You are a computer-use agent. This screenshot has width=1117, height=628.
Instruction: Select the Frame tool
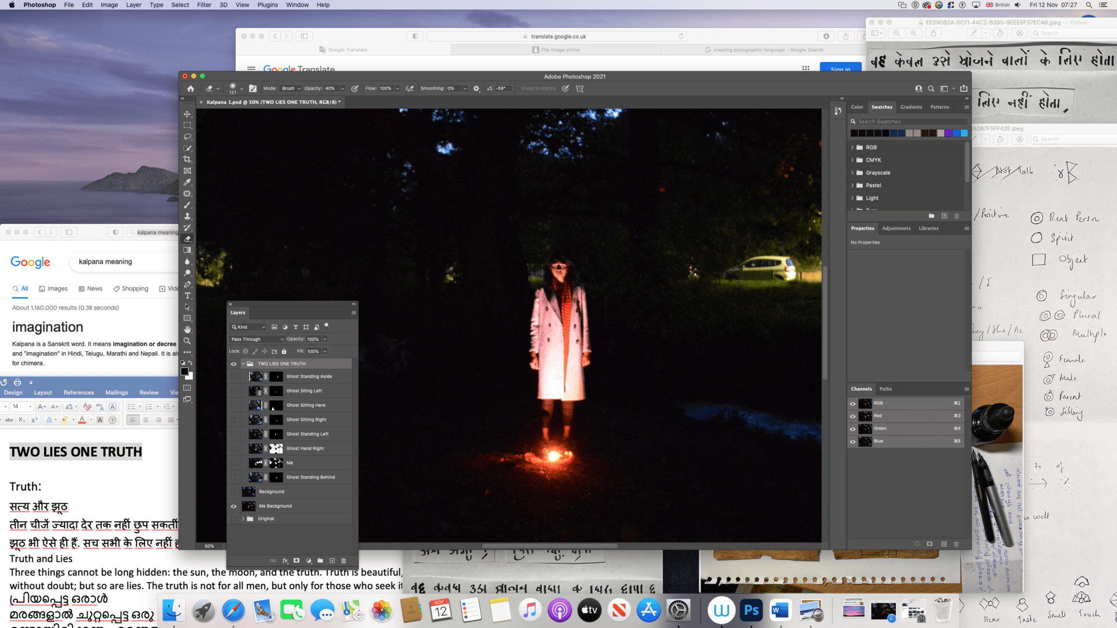187,171
